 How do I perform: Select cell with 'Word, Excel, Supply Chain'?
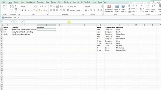(24, 34)
